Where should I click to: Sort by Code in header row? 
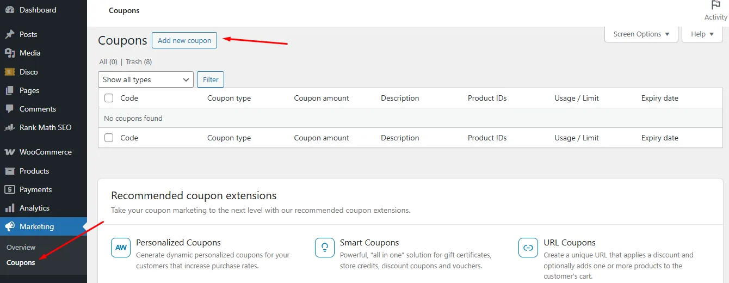[x=129, y=98]
